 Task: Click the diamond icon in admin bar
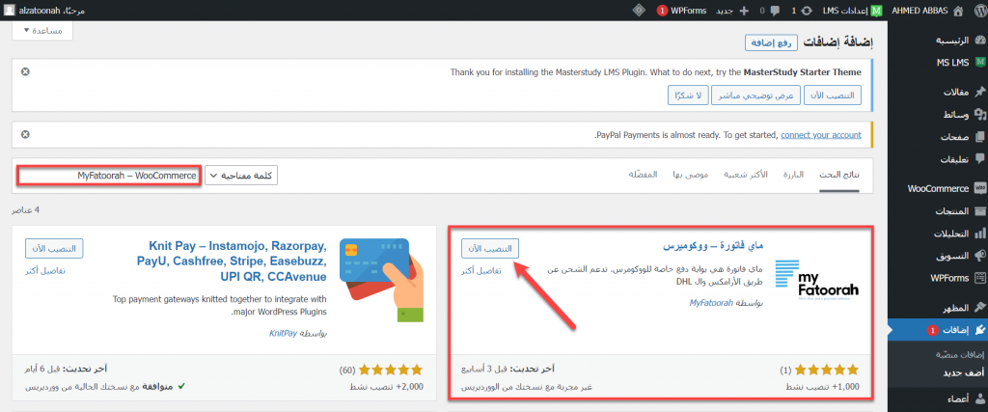pyautogui.click(x=638, y=10)
